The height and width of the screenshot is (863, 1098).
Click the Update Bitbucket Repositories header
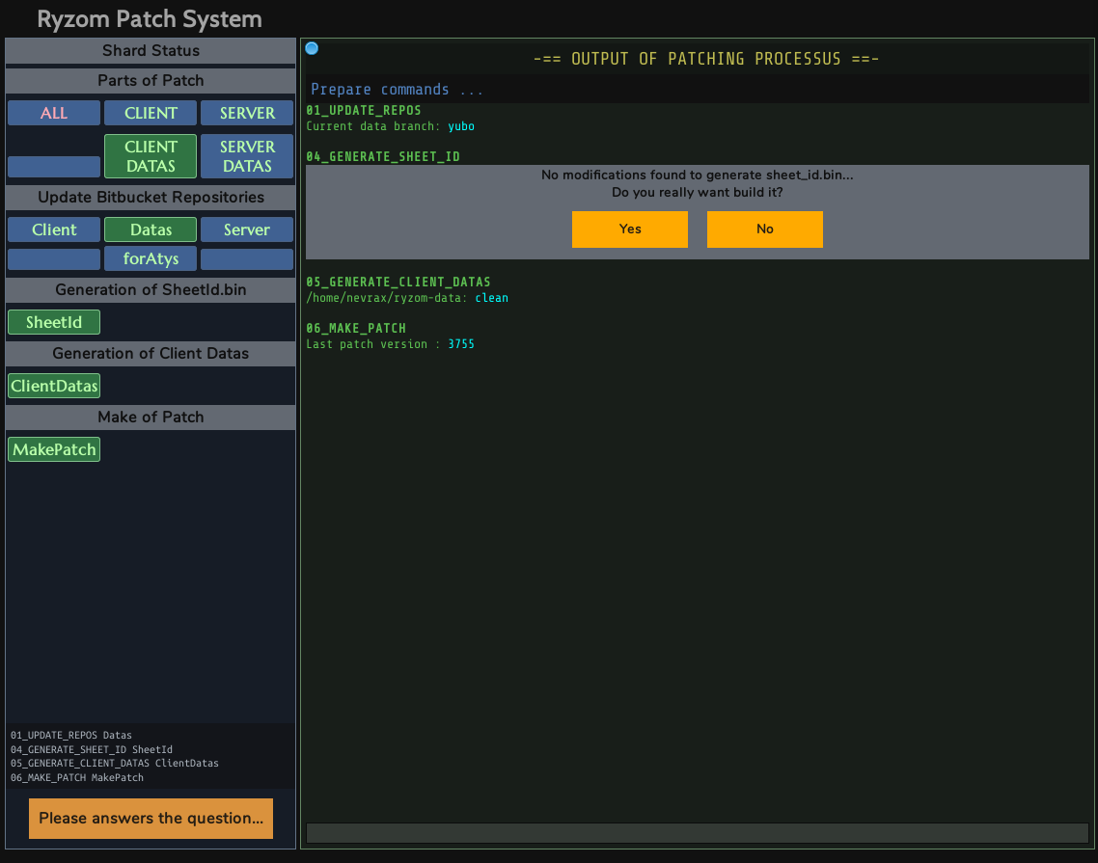pos(151,198)
